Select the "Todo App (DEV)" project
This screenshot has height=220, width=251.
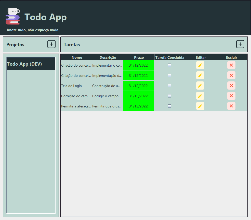(x=31, y=64)
